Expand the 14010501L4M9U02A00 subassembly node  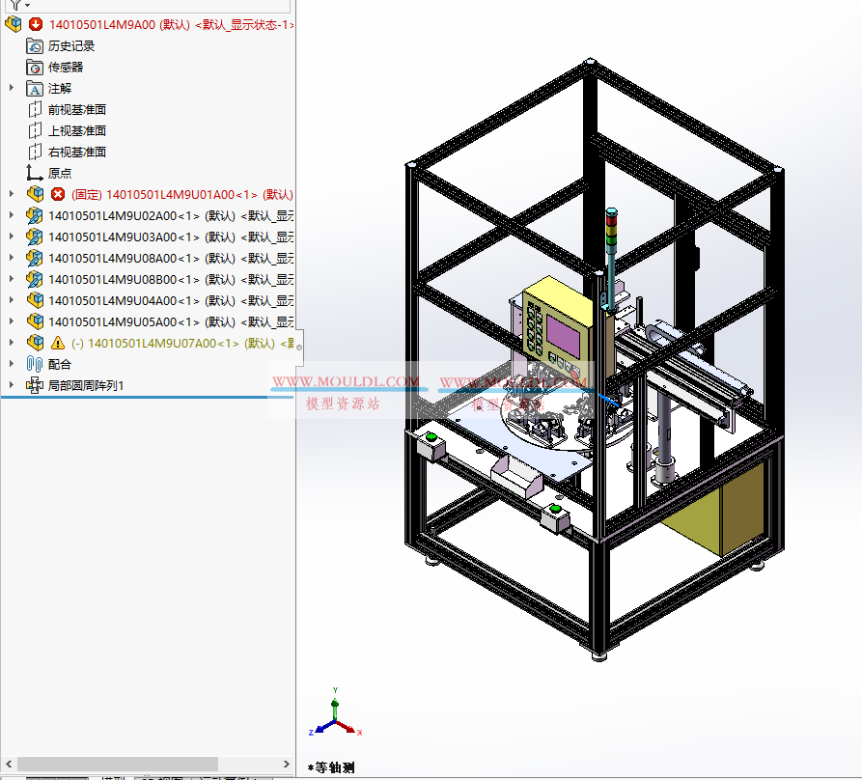click(12, 215)
